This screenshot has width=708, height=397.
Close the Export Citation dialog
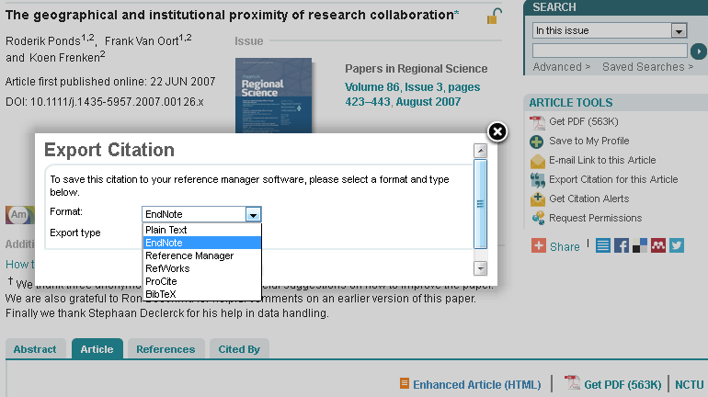point(497,131)
